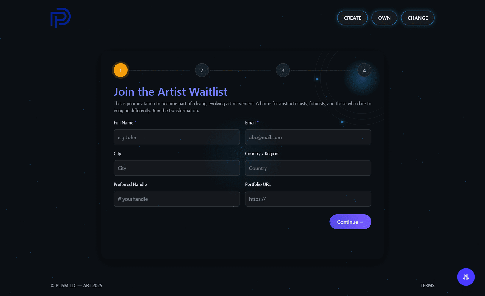Open the OWN nav item
Image resolution: width=485 pixels, height=296 pixels.
click(x=384, y=18)
